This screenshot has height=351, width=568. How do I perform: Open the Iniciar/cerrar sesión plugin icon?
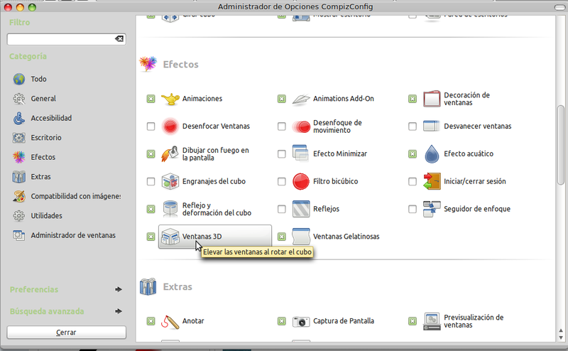pos(432,181)
